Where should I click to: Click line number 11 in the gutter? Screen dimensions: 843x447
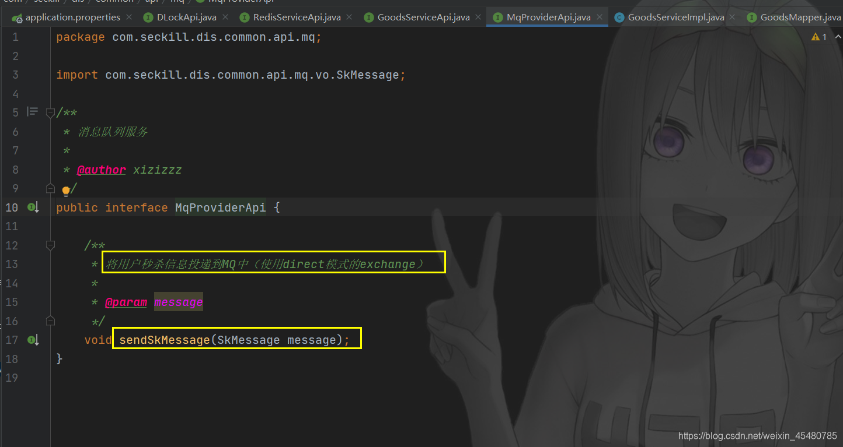coord(12,226)
